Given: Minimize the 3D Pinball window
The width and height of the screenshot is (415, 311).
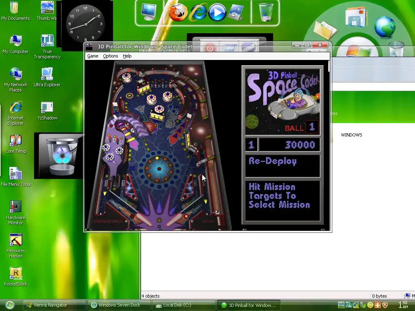Looking at the screenshot, I should pos(297,45).
